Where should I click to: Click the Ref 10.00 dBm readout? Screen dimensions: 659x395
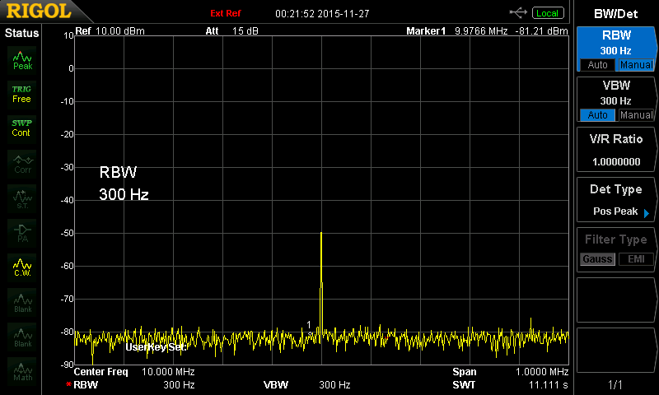(110, 31)
